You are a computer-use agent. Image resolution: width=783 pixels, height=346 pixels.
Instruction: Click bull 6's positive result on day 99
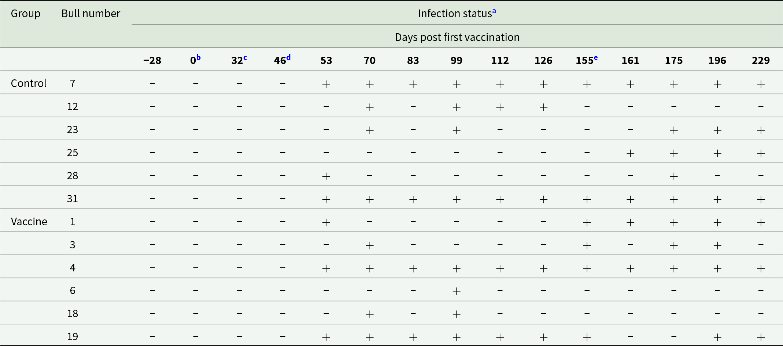point(457,291)
